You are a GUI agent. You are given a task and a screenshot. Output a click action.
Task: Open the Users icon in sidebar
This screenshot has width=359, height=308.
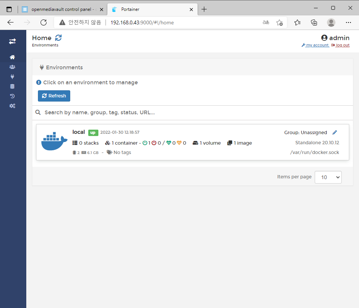[12, 67]
